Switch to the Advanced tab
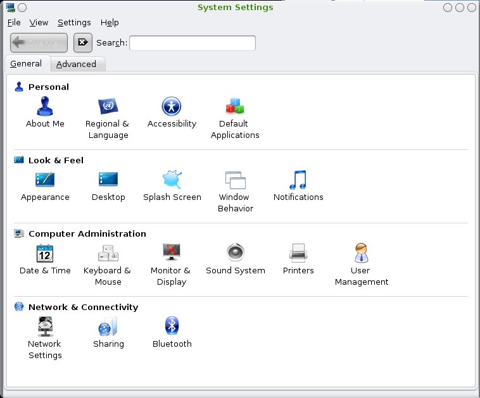 pyautogui.click(x=76, y=64)
